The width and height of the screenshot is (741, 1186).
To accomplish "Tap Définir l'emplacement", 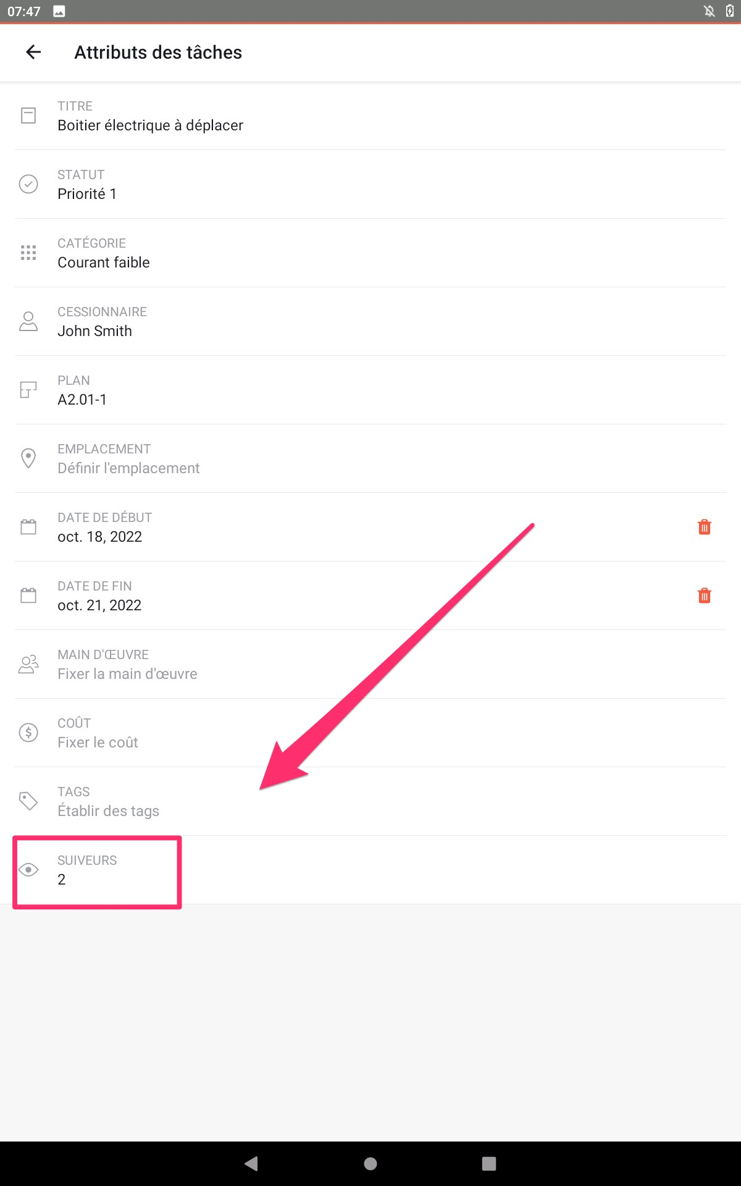I will 128,468.
